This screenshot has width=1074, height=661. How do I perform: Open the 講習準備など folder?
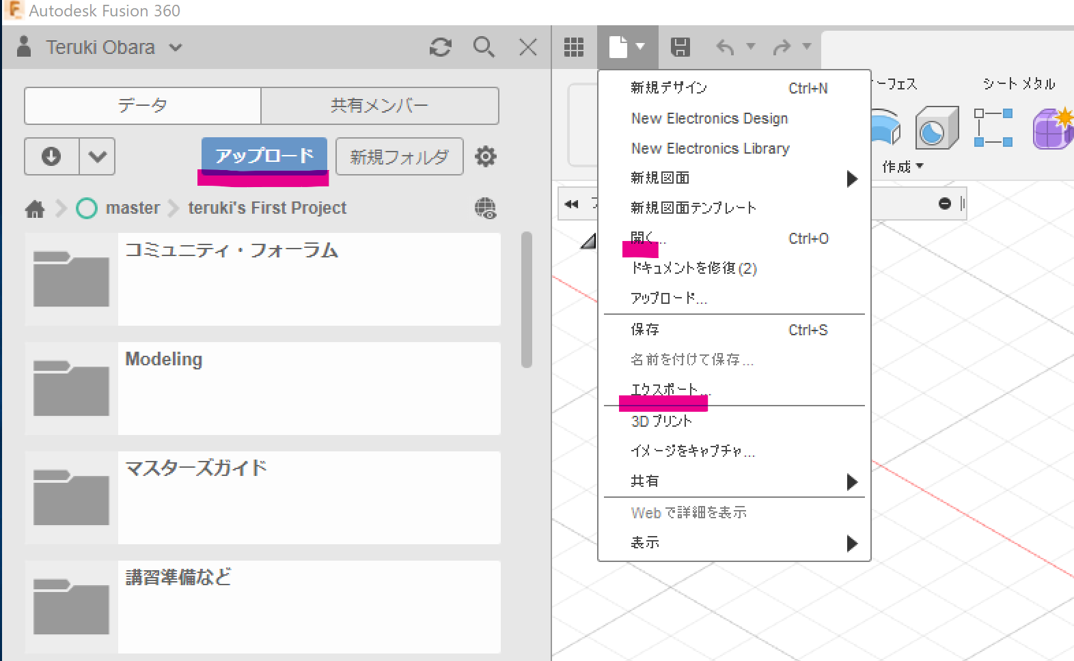coord(263,607)
